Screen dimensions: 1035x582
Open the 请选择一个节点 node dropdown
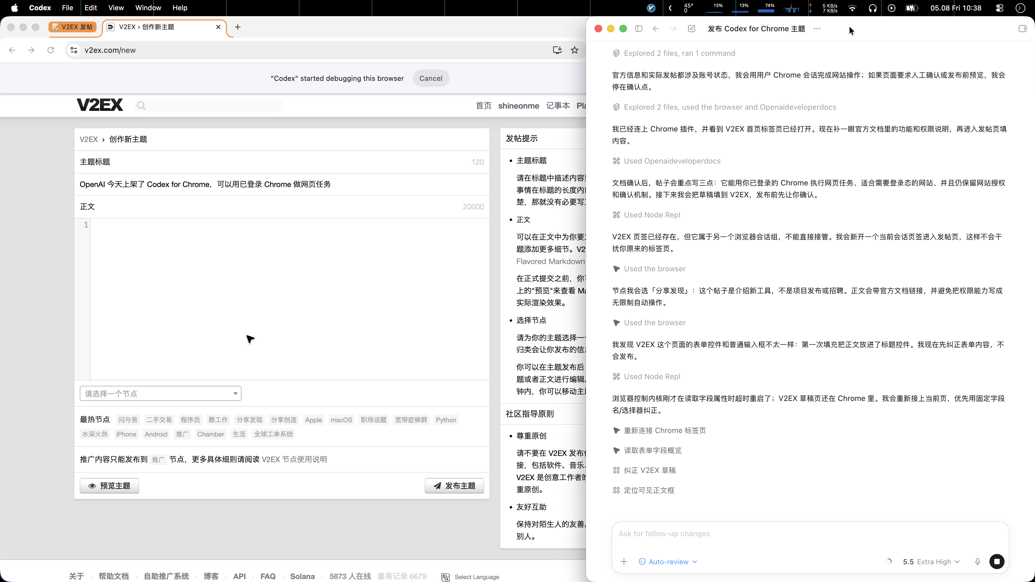(160, 394)
